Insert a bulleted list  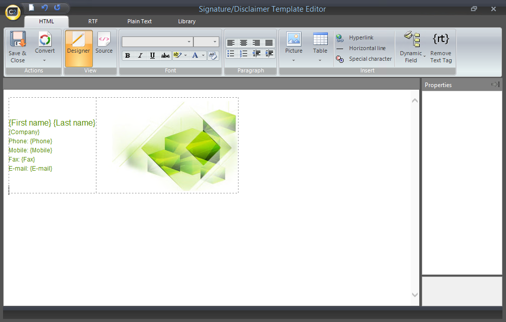click(x=231, y=54)
